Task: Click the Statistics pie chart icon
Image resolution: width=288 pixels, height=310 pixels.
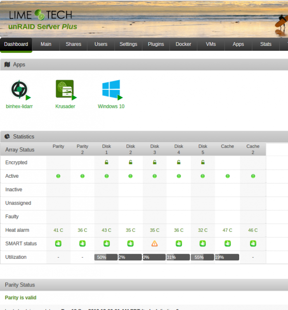Action: [7, 136]
